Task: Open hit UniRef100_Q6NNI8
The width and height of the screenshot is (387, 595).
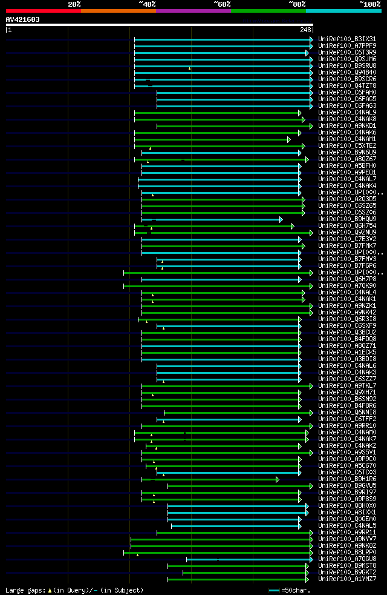Action: (x=347, y=413)
